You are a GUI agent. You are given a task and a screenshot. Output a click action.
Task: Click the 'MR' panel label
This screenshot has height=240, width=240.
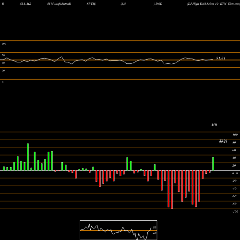pyautogui.click(x=214, y=125)
